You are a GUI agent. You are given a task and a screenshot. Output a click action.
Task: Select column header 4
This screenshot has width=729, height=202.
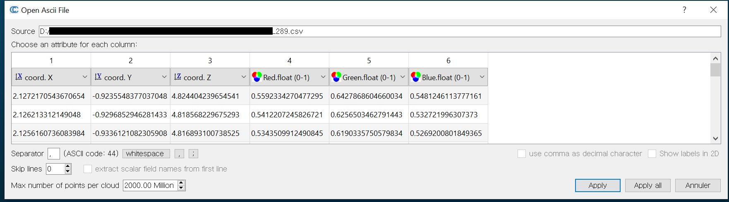(x=290, y=60)
